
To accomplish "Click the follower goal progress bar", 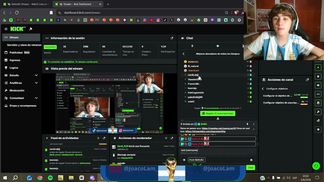I will point(304,97).
